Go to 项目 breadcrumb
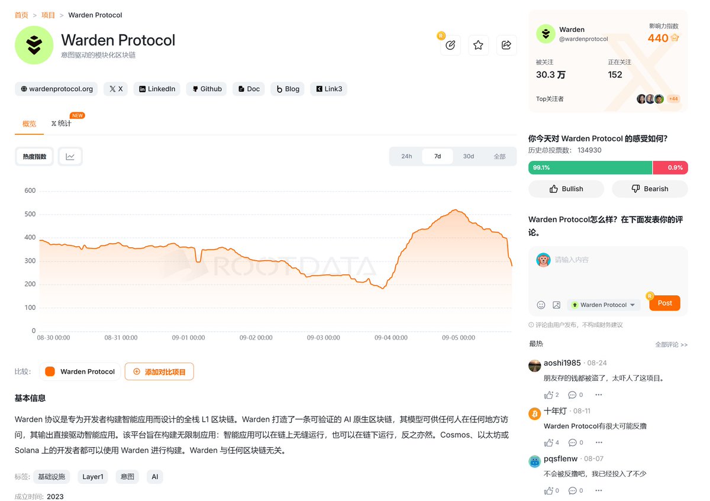 pyautogui.click(x=49, y=15)
